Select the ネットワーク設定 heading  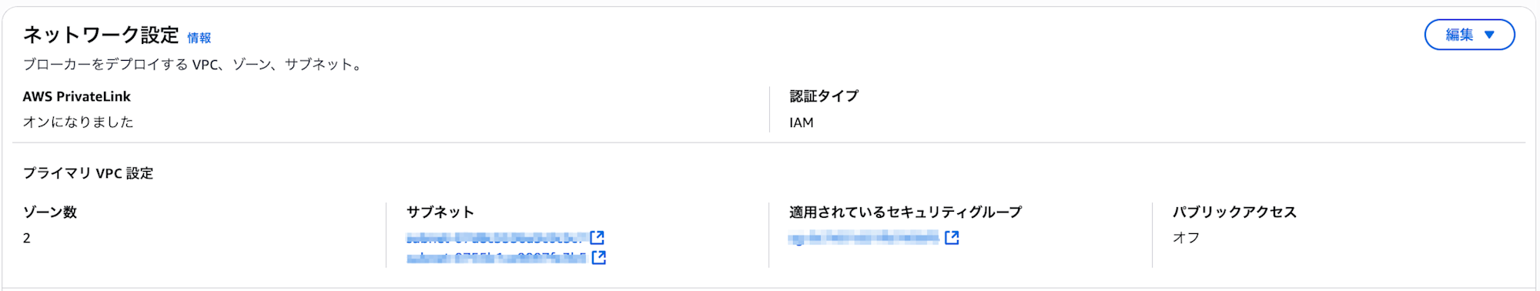click(101, 35)
